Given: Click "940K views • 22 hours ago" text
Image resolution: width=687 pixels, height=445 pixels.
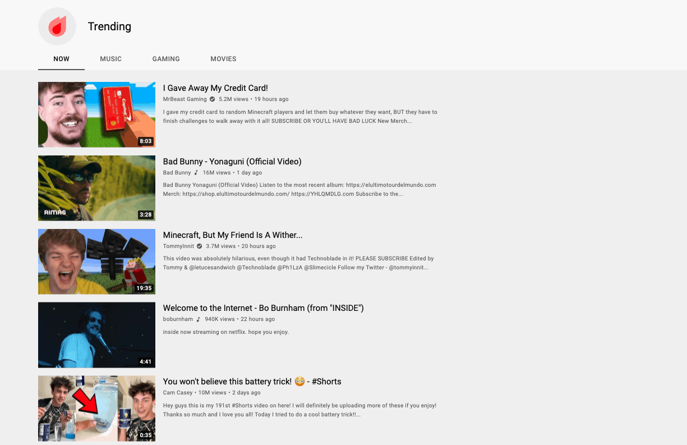Looking at the screenshot, I should [239, 319].
